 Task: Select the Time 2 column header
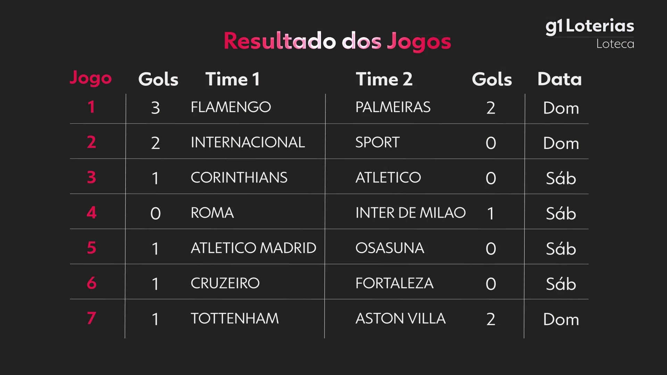coord(384,79)
